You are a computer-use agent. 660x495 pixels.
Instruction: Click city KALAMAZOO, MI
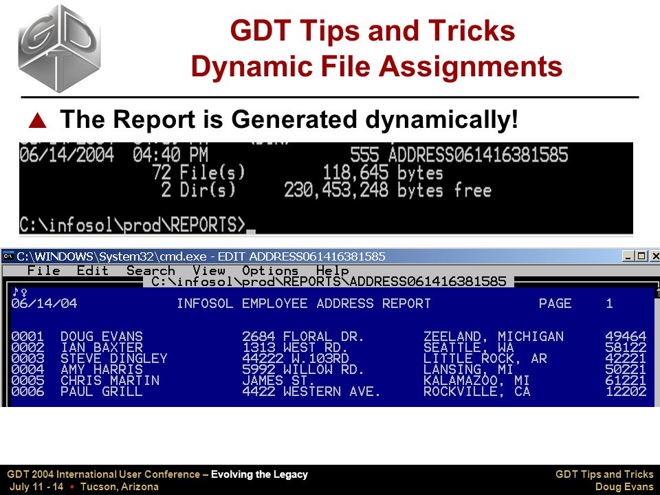(476, 380)
